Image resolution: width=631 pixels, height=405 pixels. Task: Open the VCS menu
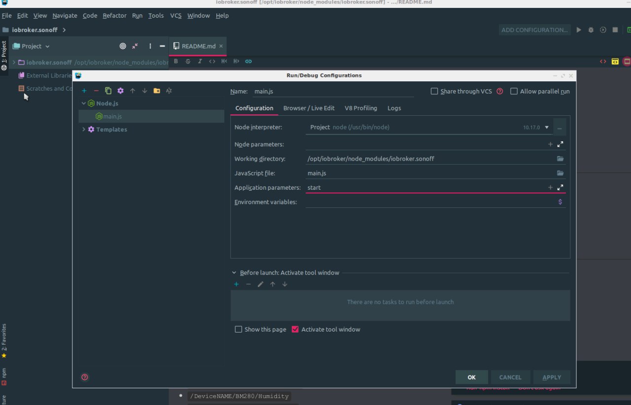pos(176,16)
